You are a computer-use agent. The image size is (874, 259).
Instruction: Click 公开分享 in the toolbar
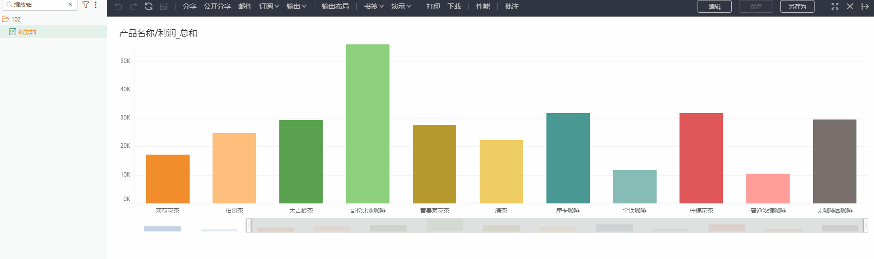(x=217, y=6)
